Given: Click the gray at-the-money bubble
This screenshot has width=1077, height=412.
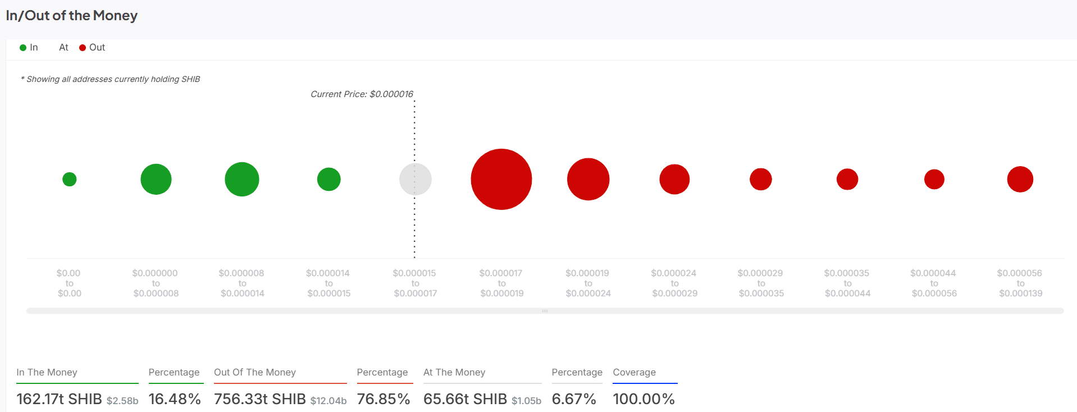Looking at the screenshot, I should [x=415, y=179].
